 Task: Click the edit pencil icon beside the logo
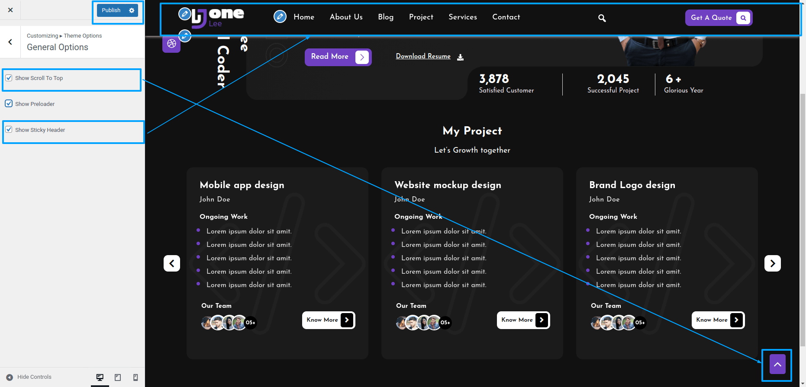(x=184, y=14)
